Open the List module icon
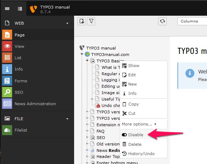Screen dimensions: 207x164 (x=7, y=58)
